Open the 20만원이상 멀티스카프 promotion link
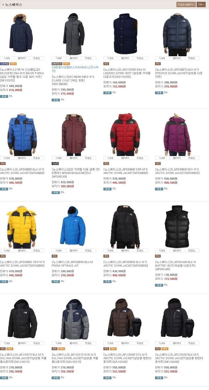 coord(73,69)
